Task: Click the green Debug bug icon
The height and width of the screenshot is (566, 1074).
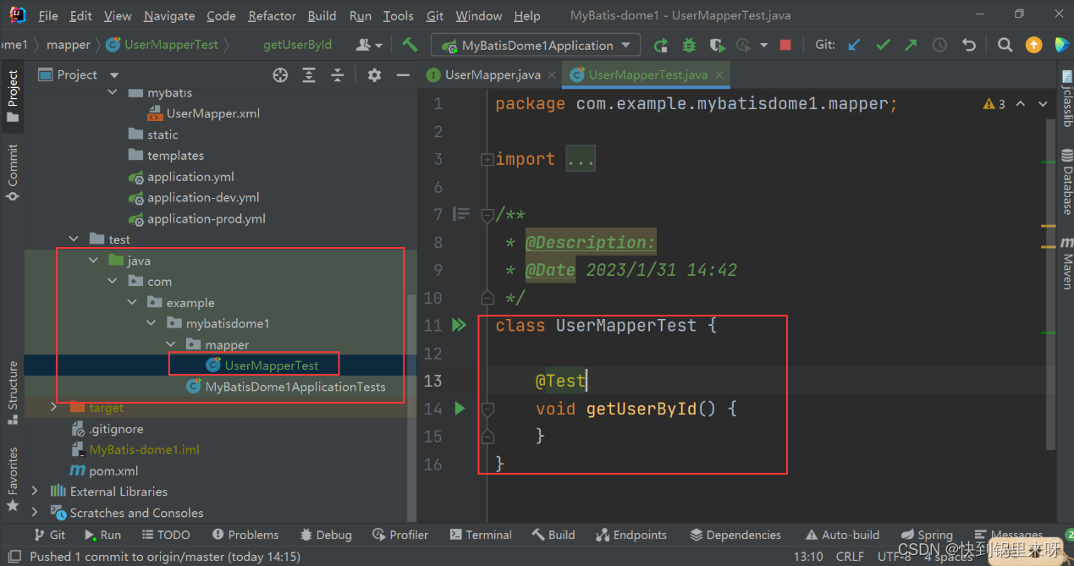Action: click(x=689, y=45)
